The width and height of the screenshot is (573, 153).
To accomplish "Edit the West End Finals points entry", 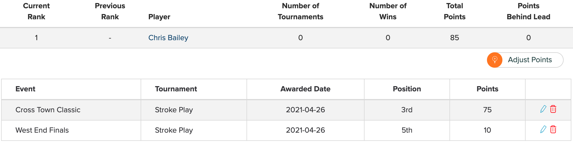I will click(x=543, y=130).
